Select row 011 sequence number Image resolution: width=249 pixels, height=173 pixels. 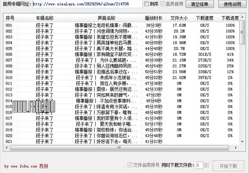(x=9, y=83)
